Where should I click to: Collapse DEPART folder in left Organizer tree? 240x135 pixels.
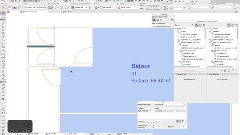click(x=177, y=31)
